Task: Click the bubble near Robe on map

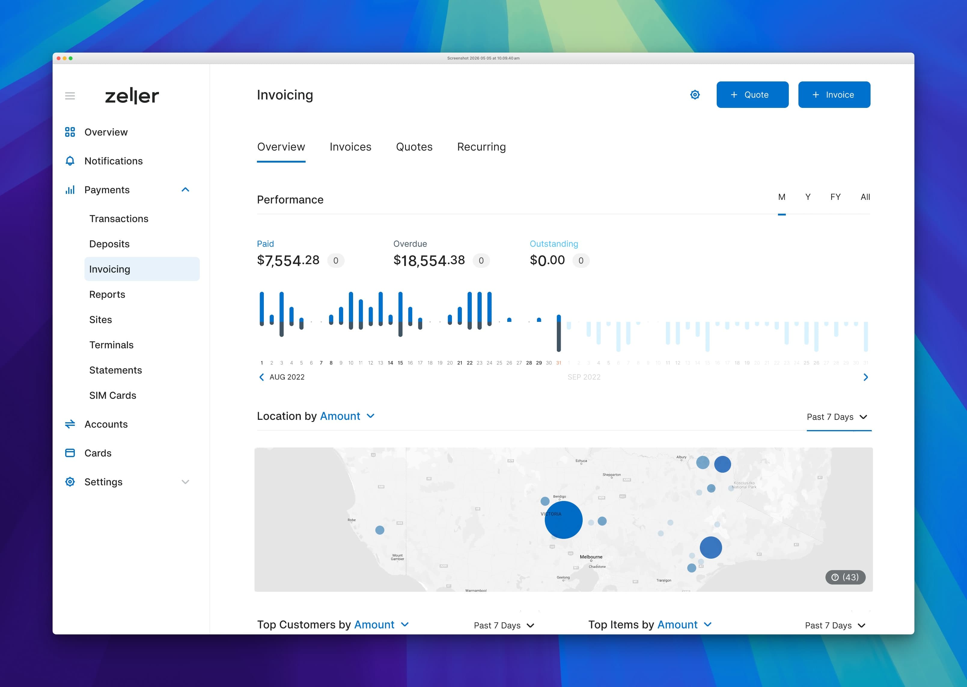Action: point(380,530)
